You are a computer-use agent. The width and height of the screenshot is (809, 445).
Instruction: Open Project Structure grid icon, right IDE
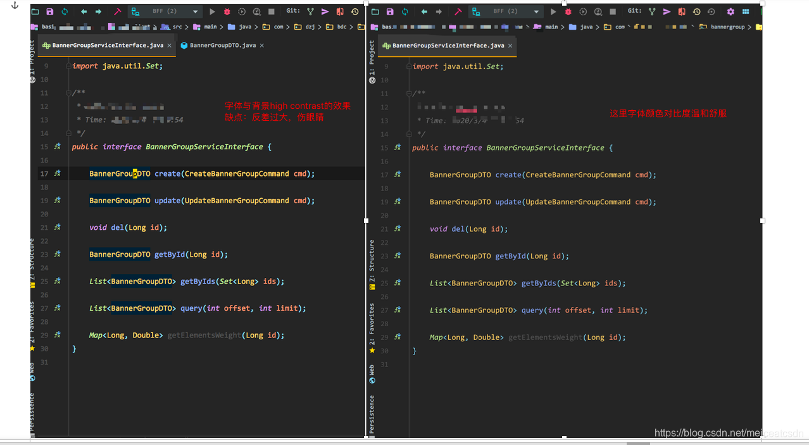(x=746, y=11)
